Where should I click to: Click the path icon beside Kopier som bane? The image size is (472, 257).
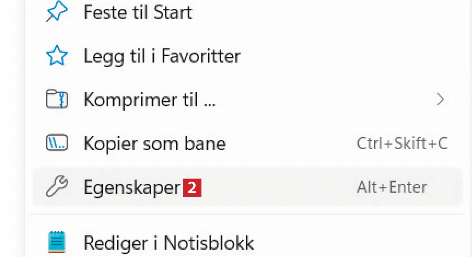coord(57,144)
